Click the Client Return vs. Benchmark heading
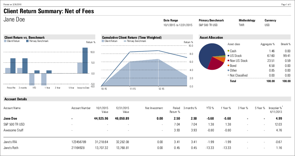This screenshot has width=295, height=156. 24,38
